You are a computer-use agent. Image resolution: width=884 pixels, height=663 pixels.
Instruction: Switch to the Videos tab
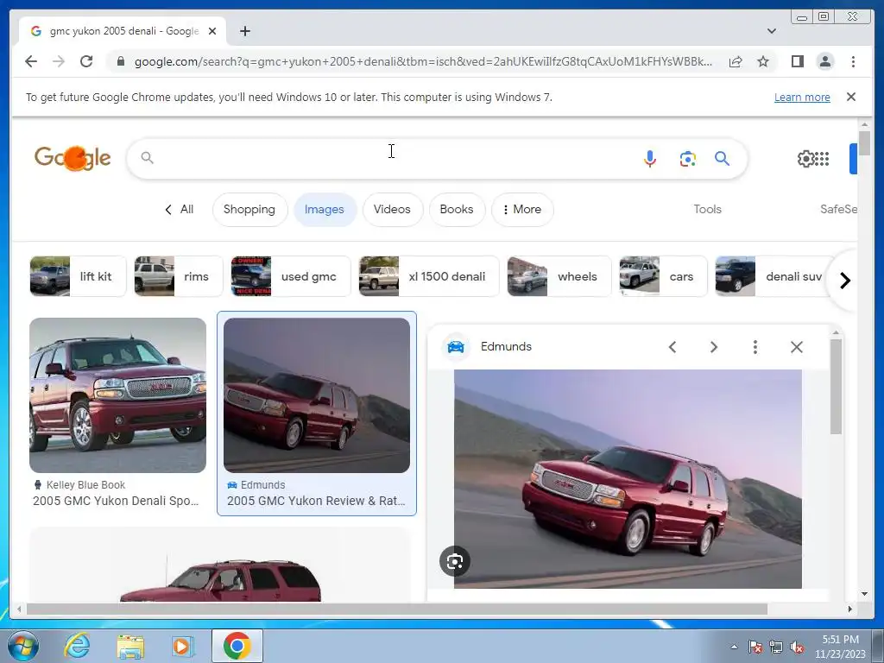[392, 209]
